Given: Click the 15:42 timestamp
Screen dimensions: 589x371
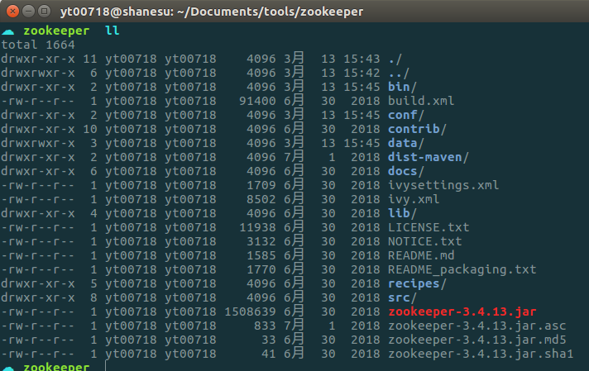Looking at the screenshot, I should click(362, 73).
